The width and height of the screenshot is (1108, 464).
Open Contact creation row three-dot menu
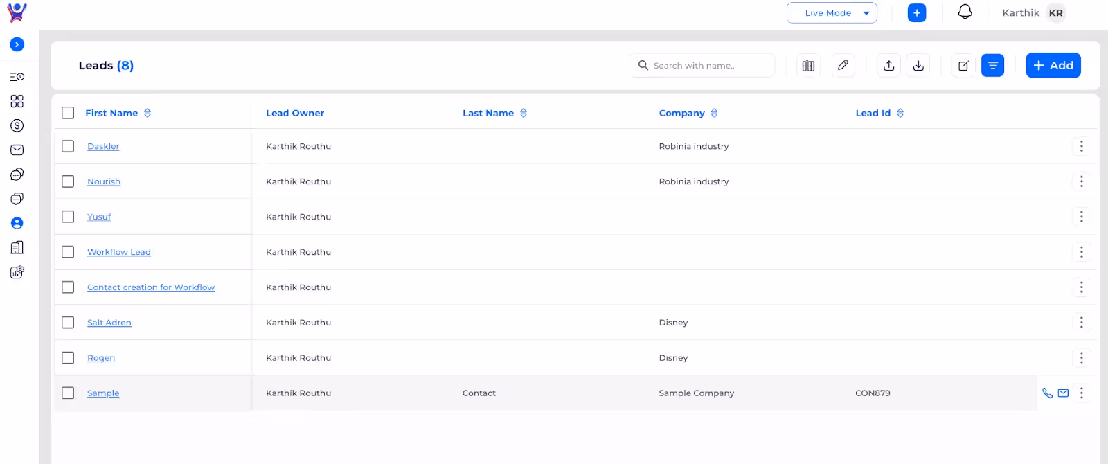(1082, 287)
